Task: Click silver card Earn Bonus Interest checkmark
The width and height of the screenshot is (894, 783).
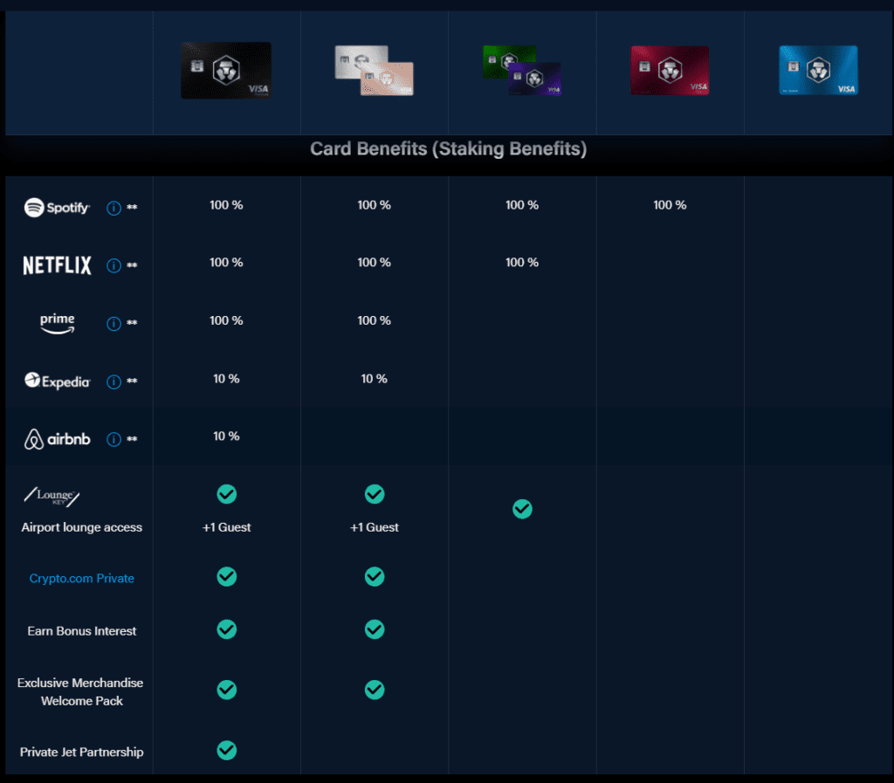Action: [x=375, y=629]
